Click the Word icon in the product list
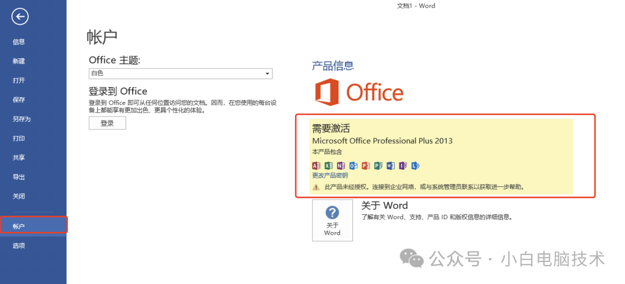Screen dimensions: 625x284 point(391,166)
